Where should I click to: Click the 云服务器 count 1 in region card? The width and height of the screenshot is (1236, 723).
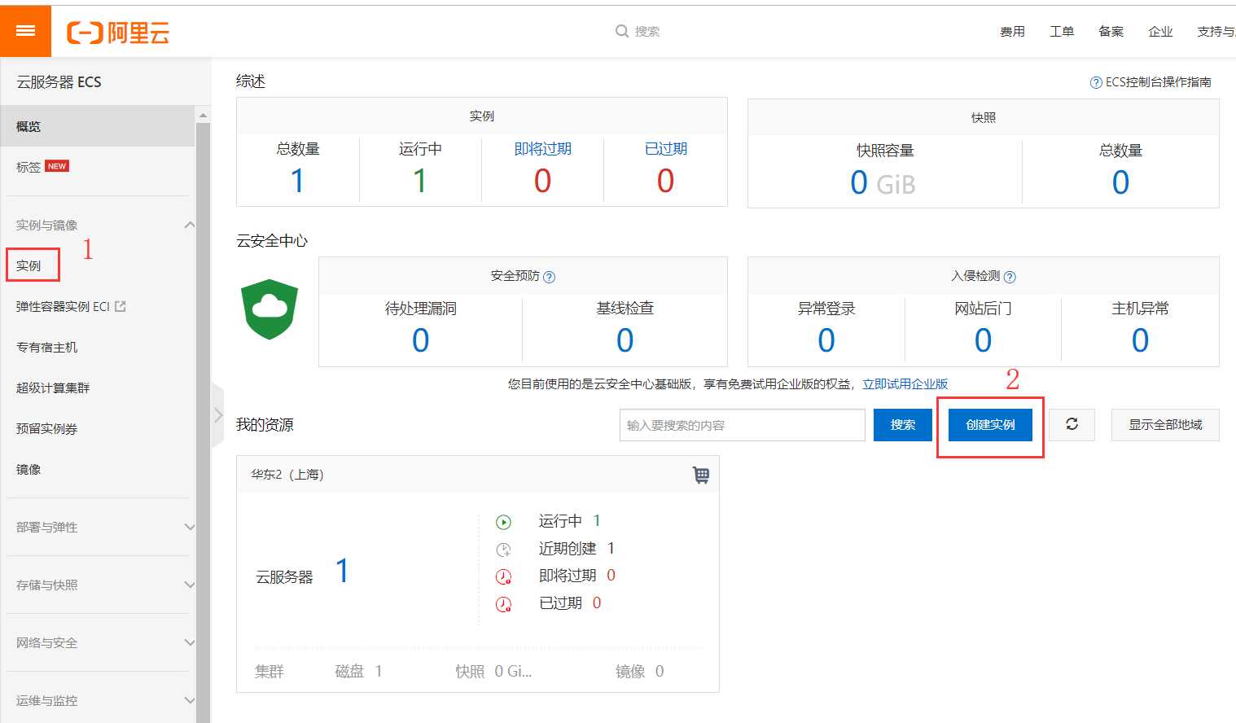(x=342, y=571)
